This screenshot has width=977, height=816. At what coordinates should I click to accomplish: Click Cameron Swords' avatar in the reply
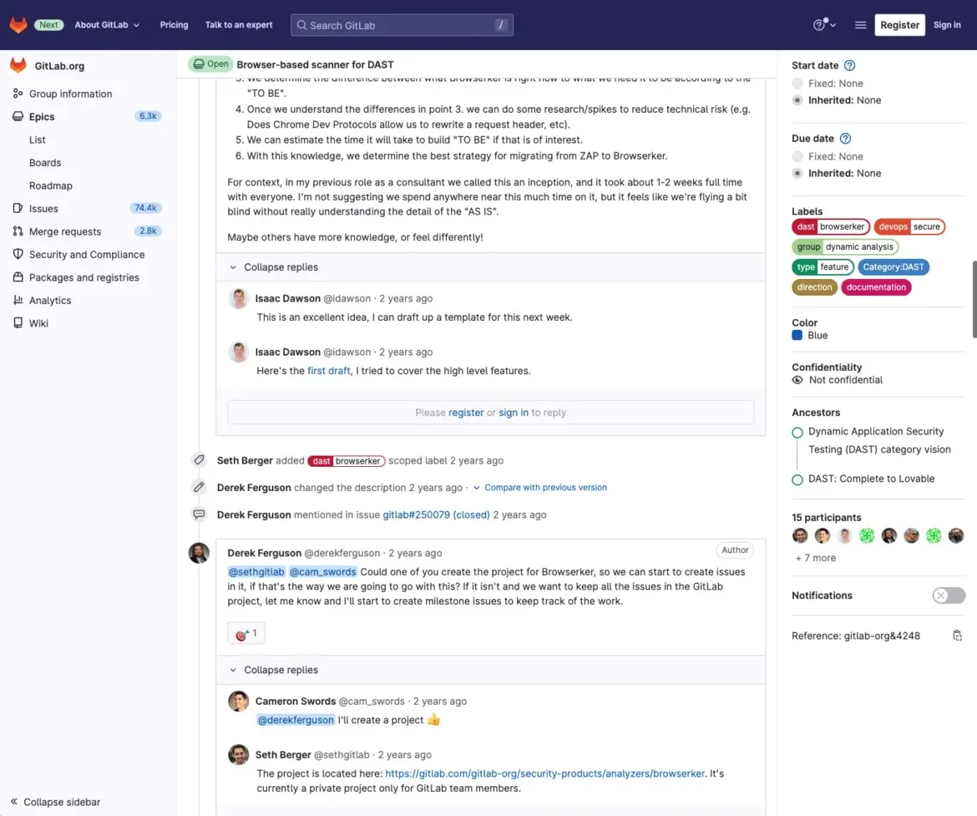pos(238,702)
